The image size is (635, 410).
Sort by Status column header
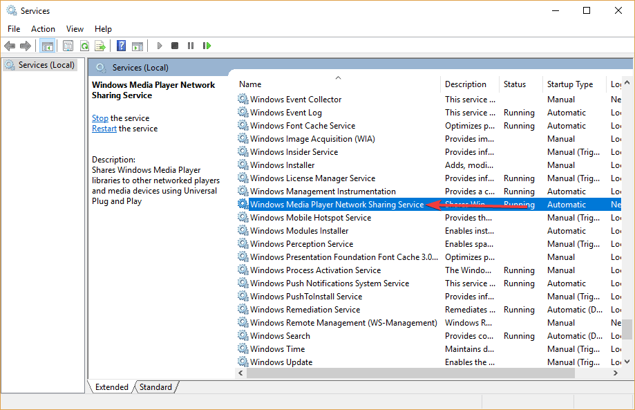(520, 84)
